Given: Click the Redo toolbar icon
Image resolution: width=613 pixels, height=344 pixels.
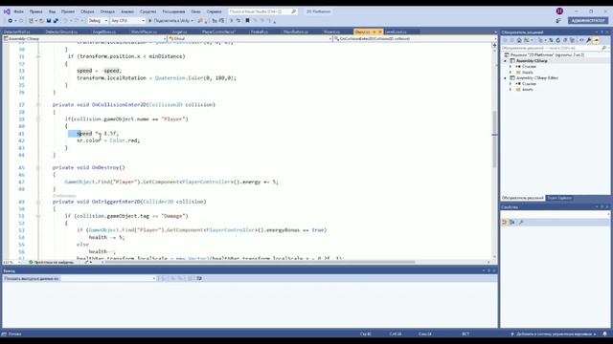Looking at the screenshot, I should click(x=77, y=21).
